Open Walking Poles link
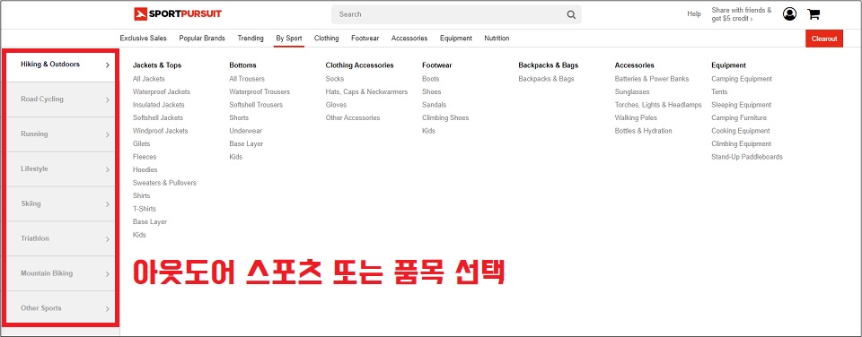Screen dimensions: 862x337 pos(636,118)
